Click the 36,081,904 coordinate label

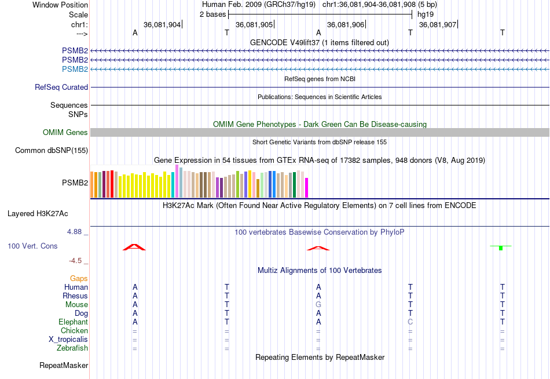162,24
